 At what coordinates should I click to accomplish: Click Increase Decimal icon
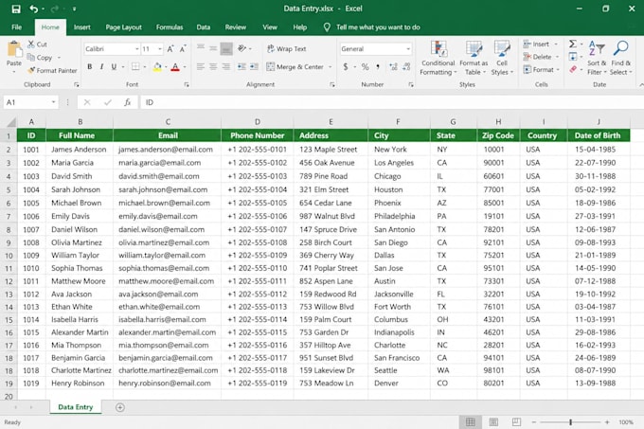pyautogui.click(x=393, y=66)
